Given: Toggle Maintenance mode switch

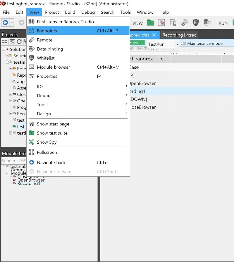Looking at the screenshot, I should pyautogui.click(x=183, y=44).
